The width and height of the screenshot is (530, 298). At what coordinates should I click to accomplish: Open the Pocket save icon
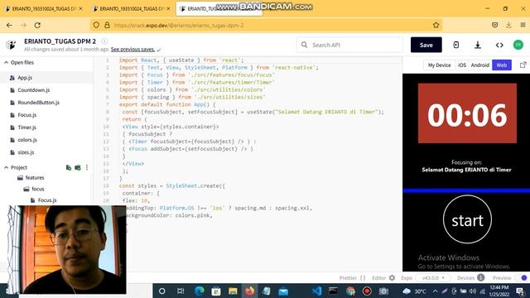click(x=495, y=25)
